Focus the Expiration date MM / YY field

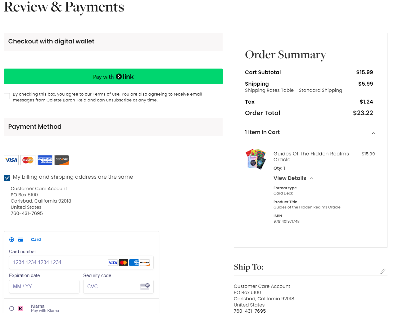pyautogui.click(x=44, y=286)
